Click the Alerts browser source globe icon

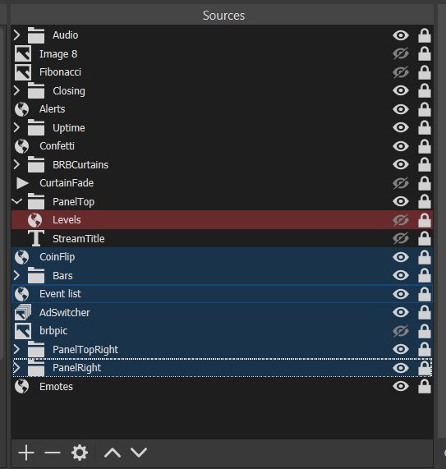pos(22,109)
